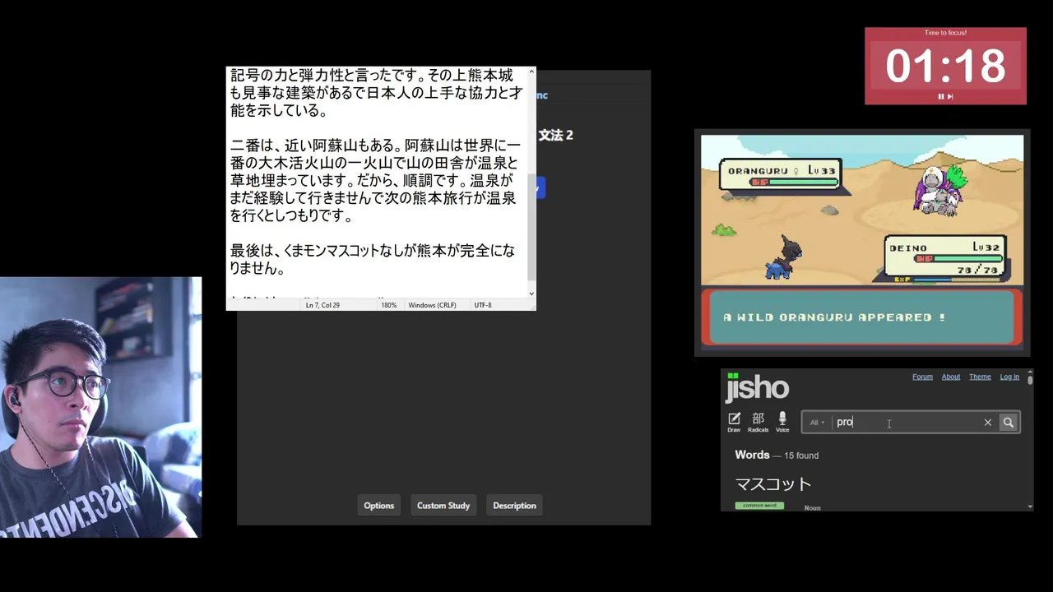Click text line starting 最後は、くまモン

pyautogui.click(x=373, y=251)
